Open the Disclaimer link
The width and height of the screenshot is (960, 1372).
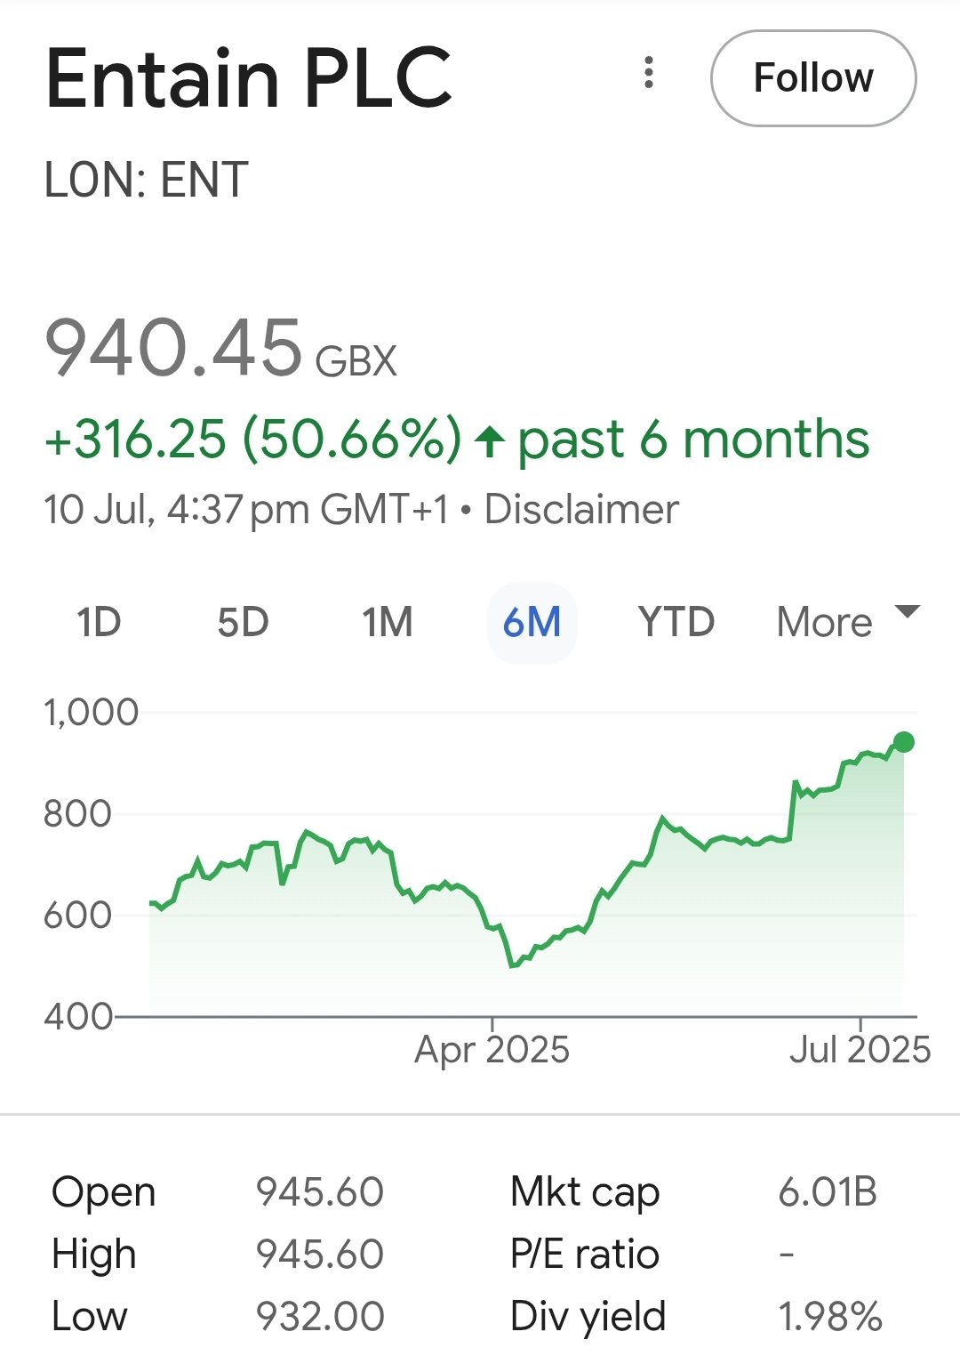pyautogui.click(x=581, y=510)
